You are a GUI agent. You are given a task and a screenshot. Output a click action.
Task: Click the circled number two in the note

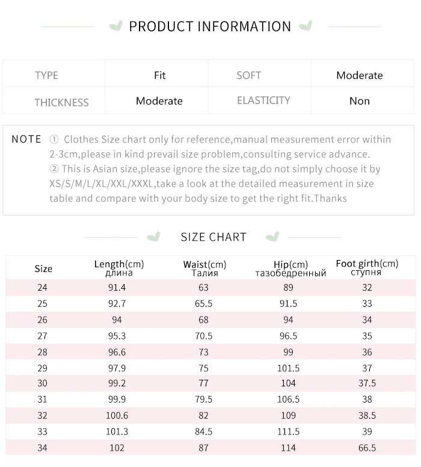tap(54, 169)
